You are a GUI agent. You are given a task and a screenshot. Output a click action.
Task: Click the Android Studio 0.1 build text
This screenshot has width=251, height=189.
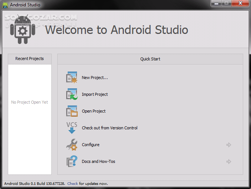(35, 183)
